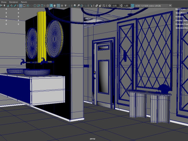Click the motion blur icon
This screenshot has height=141, width=188.
[x=78, y=5]
